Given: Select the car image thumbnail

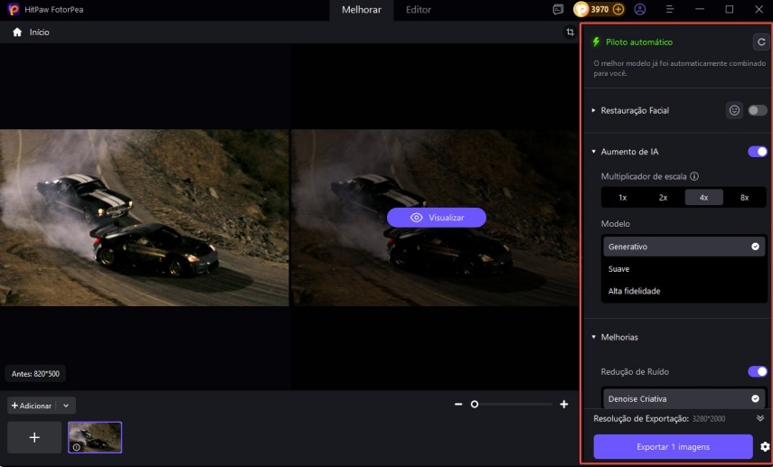Looking at the screenshot, I should click(95, 437).
